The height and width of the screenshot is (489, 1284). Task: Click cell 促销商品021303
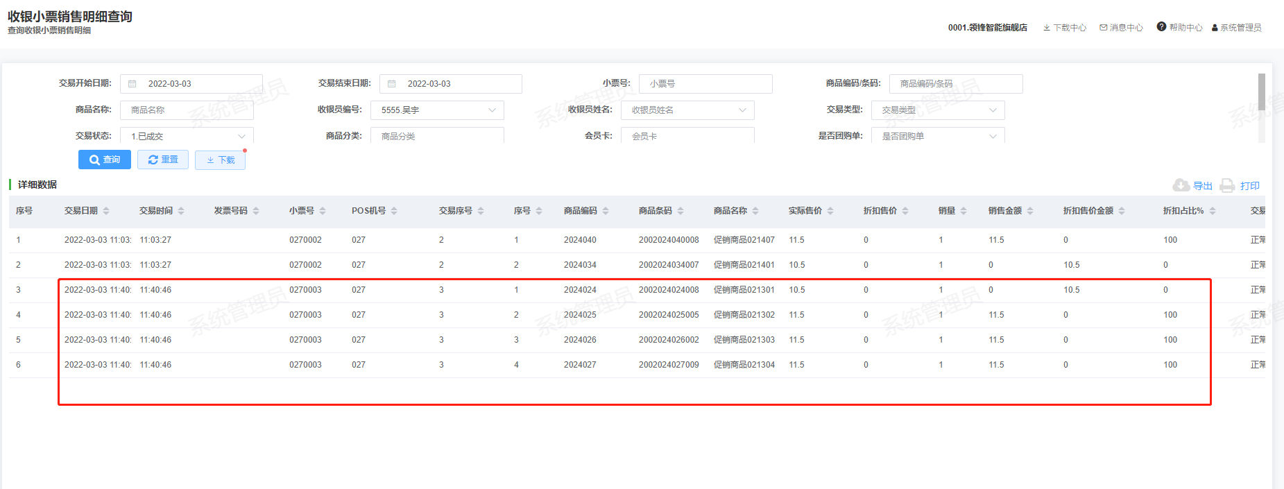744,340
